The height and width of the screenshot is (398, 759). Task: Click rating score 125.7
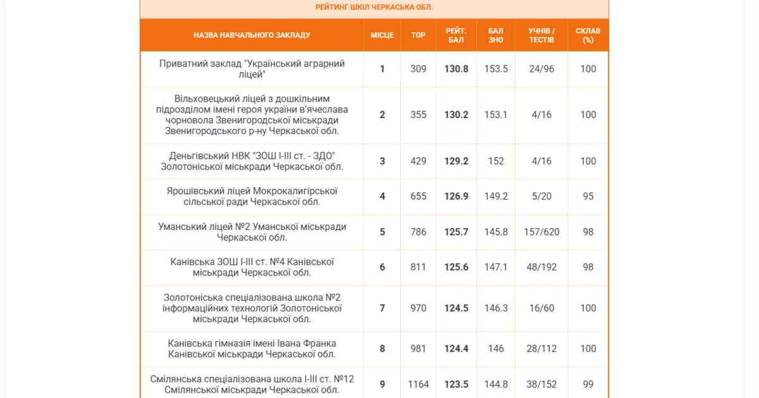tap(456, 232)
